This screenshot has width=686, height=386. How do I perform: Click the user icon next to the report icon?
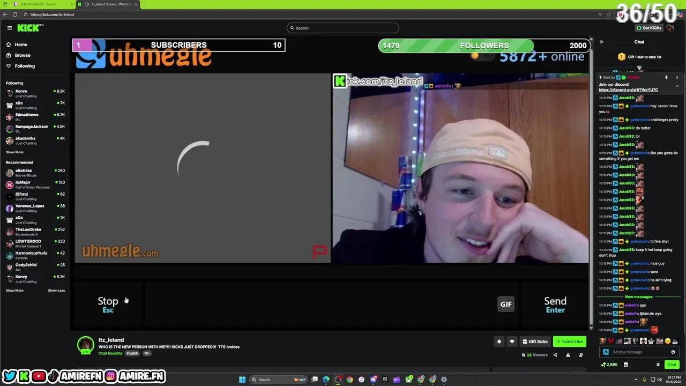581,355
